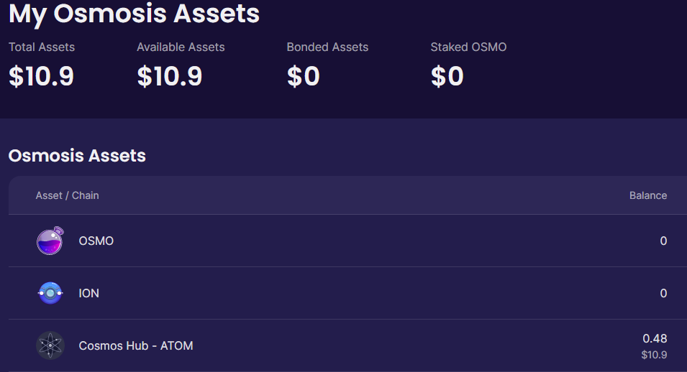The height and width of the screenshot is (372, 687).
Task: Click the Bonded Assets label
Action: (x=327, y=47)
